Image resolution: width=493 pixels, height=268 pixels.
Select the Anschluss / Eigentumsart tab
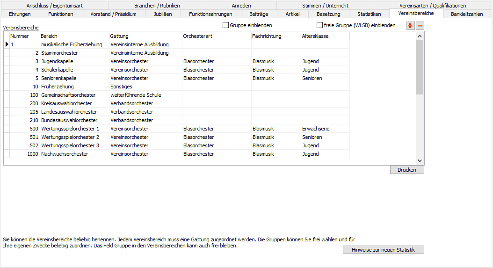pyautogui.click(x=54, y=6)
